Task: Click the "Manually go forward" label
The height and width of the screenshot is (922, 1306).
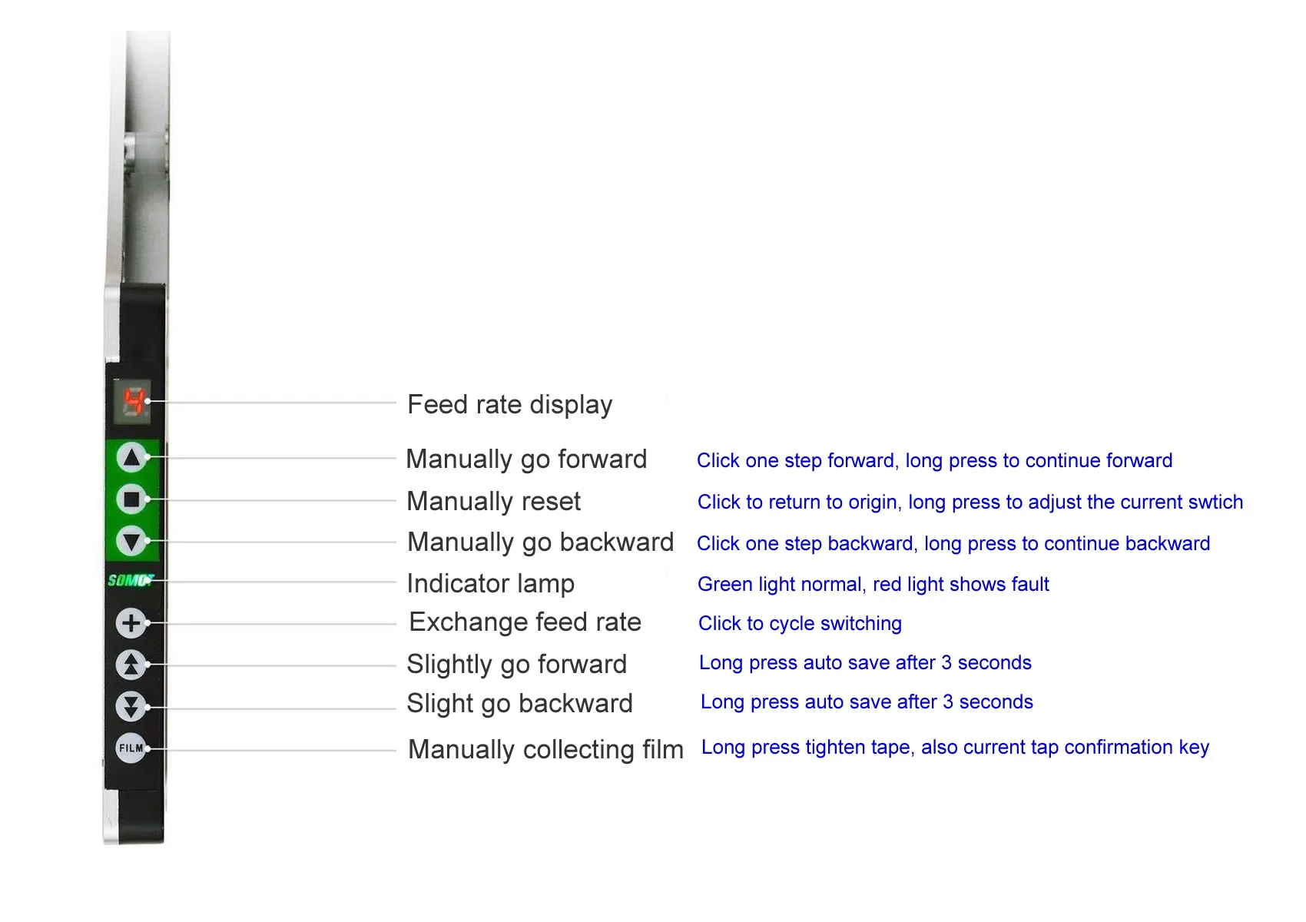Action: click(526, 459)
